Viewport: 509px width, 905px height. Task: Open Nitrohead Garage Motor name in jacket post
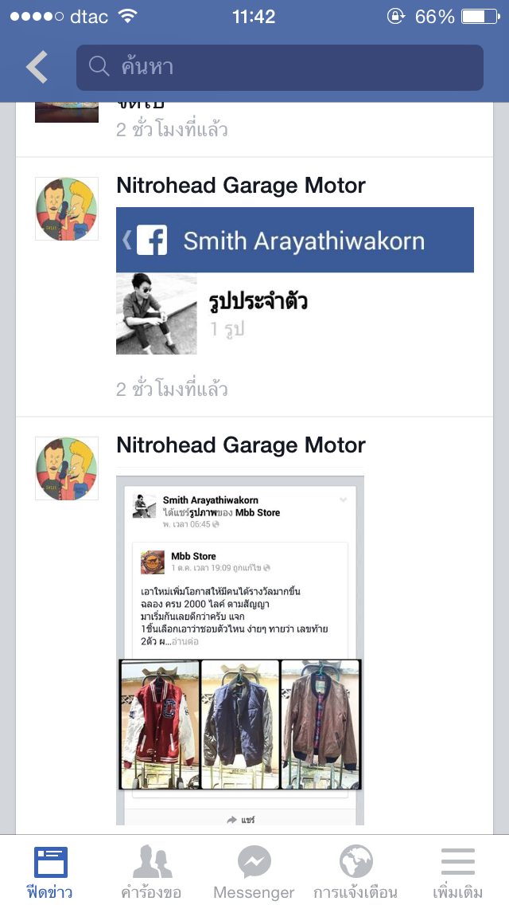pyautogui.click(x=241, y=445)
